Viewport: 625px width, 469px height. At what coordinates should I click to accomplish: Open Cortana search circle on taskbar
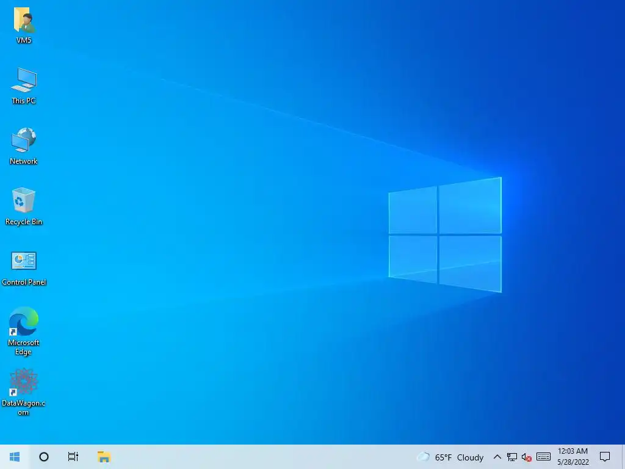coord(44,457)
